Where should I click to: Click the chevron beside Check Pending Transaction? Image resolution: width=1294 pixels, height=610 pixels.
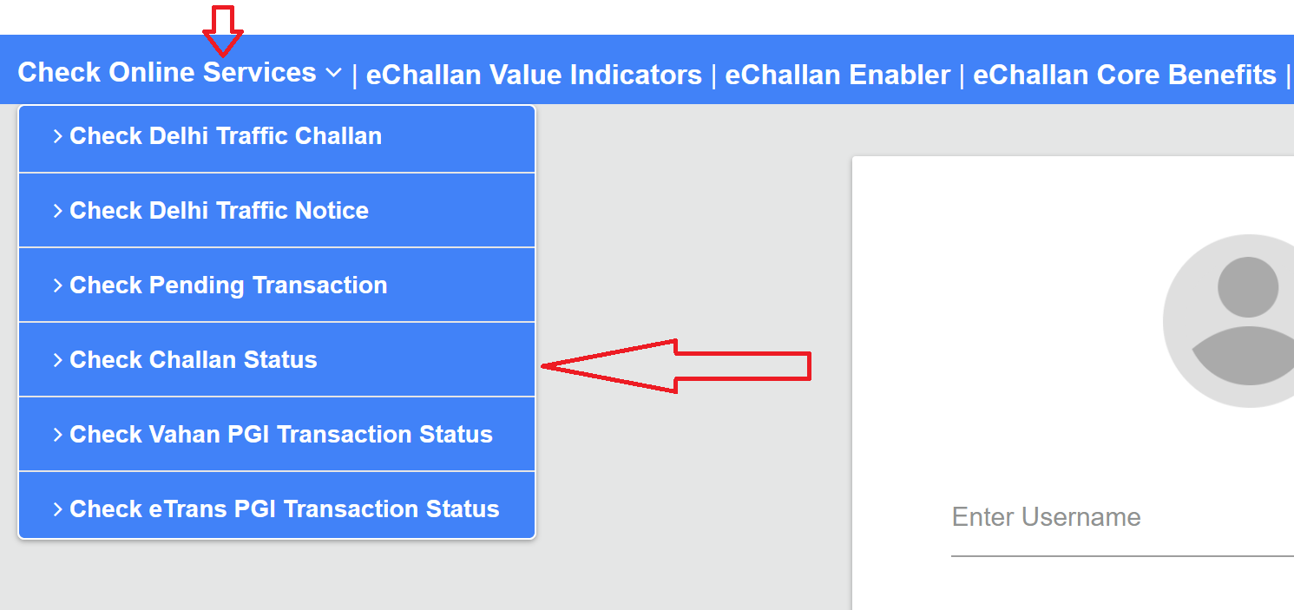click(57, 285)
